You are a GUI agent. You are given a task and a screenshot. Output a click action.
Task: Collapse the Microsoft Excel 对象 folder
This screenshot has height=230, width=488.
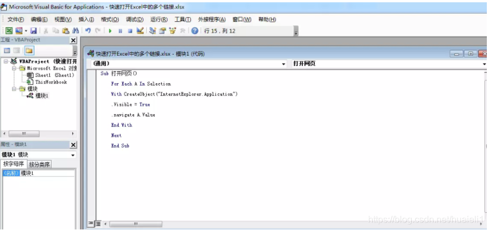pyautogui.click(x=14, y=68)
